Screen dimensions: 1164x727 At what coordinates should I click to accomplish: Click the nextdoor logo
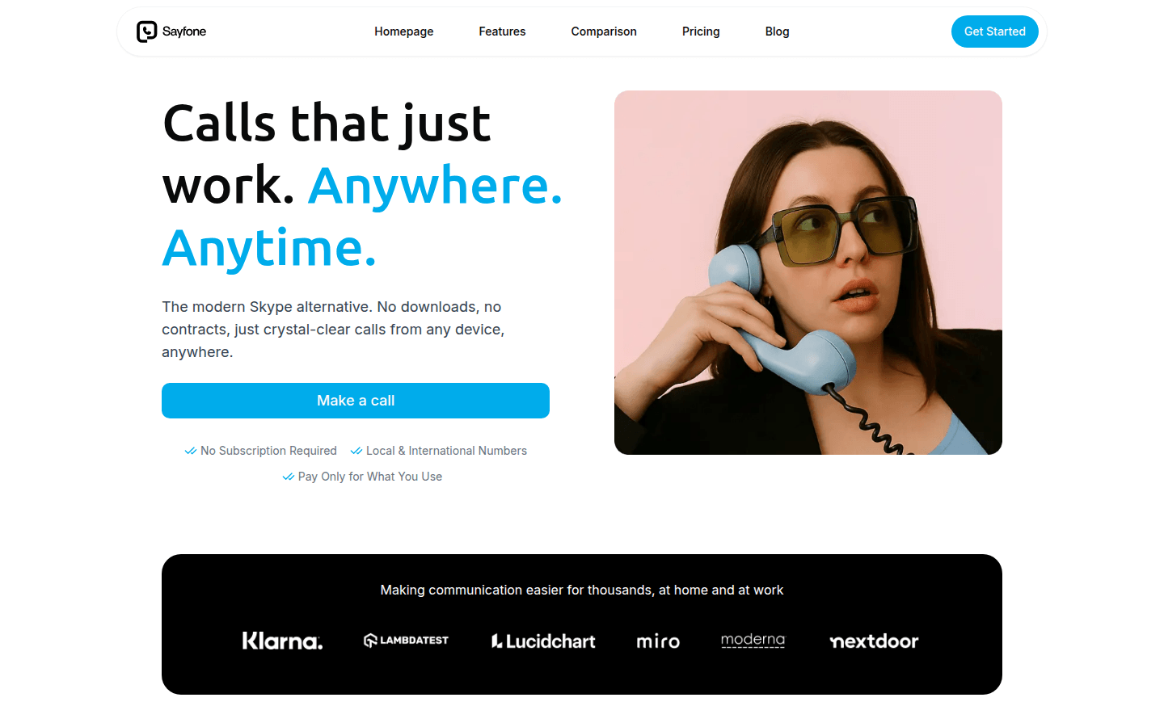click(874, 641)
